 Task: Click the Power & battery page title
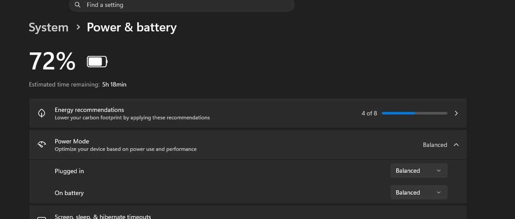coord(132,28)
